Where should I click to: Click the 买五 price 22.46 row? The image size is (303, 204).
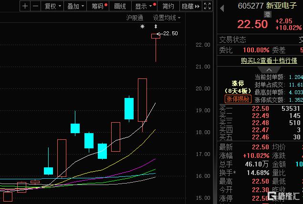261,137
